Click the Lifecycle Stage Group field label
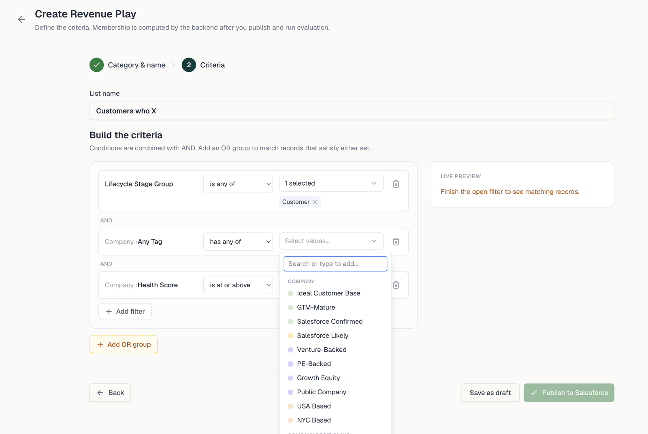 click(139, 184)
